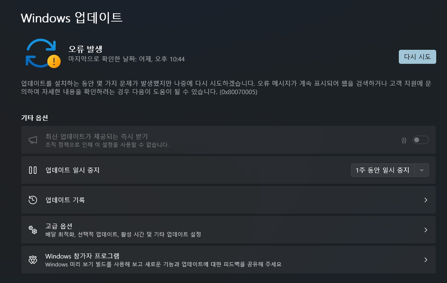The height and width of the screenshot is (283, 447).
Task: Open the 고급 옵션 settings entry
Action: [x=228, y=230]
